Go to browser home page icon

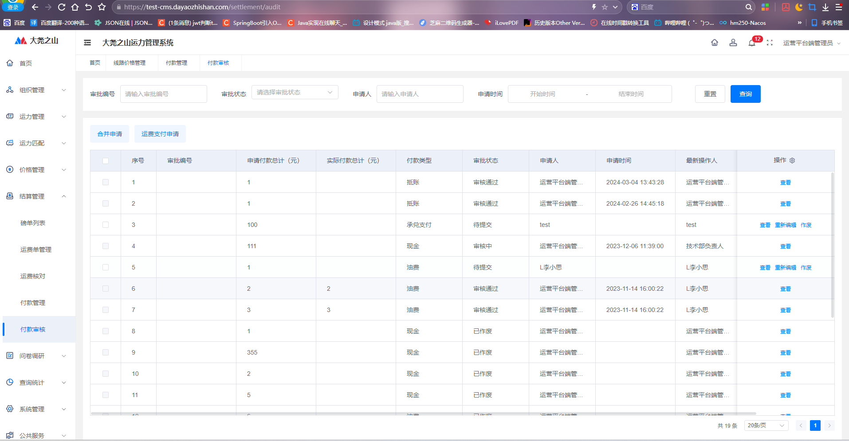tap(75, 7)
